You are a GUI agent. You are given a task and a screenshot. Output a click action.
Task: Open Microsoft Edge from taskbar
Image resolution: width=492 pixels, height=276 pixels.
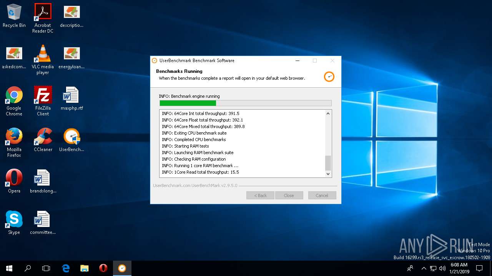point(66,268)
